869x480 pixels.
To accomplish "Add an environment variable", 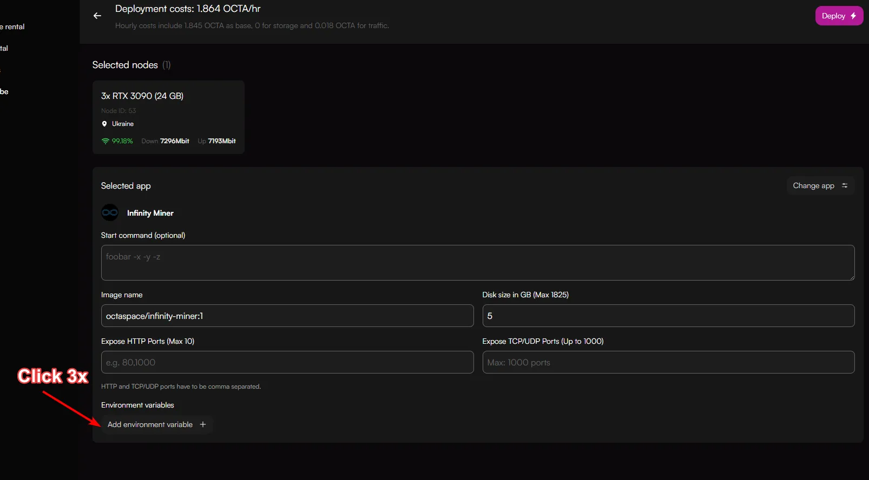I will (x=157, y=424).
